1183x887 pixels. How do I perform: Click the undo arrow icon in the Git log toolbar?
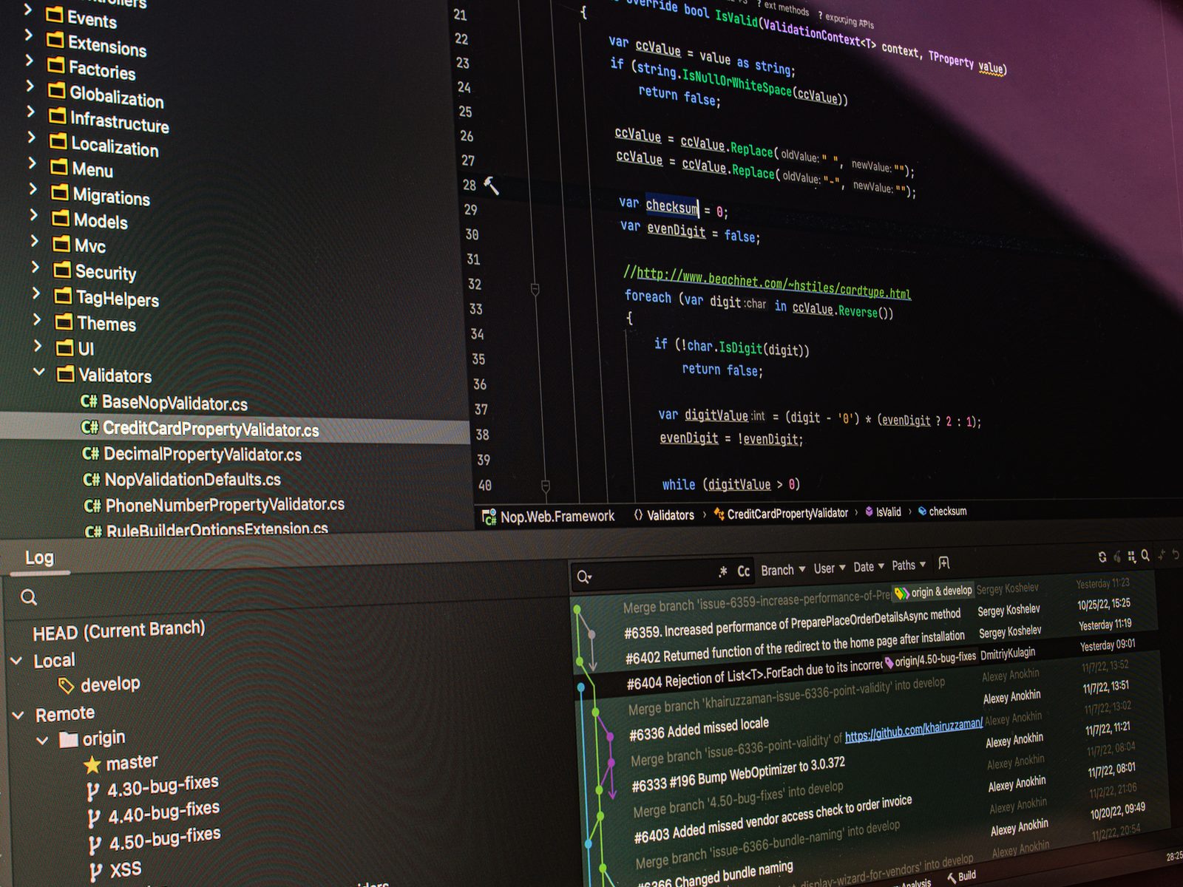point(1176,554)
